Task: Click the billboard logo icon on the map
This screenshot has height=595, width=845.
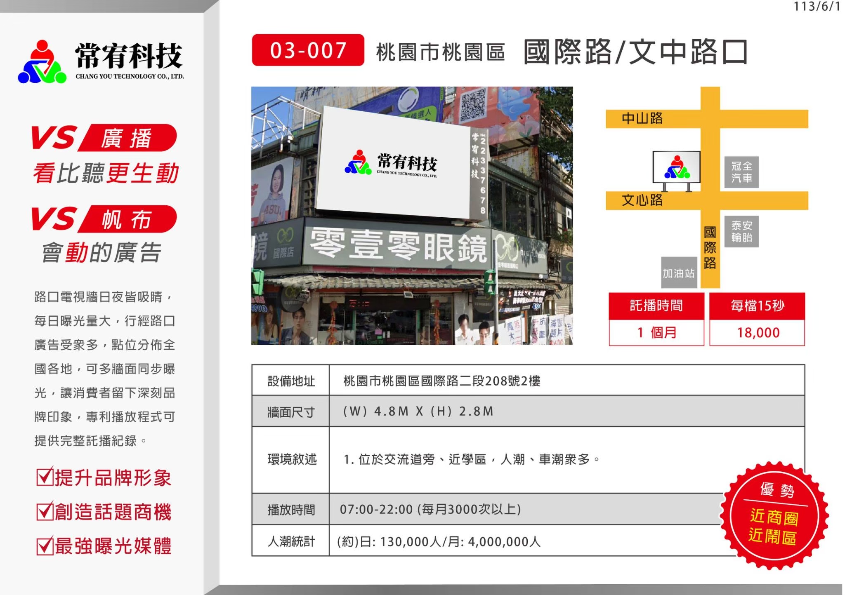Action: (676, 167)
